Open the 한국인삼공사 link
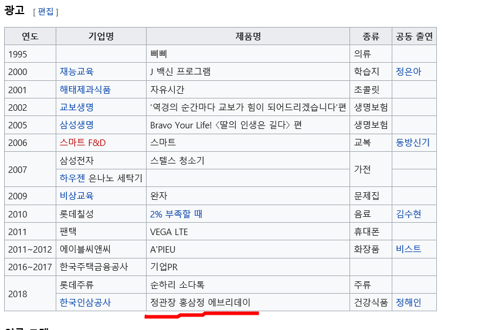The width and height of the screenshot is (492, 330). pos(85,302)
